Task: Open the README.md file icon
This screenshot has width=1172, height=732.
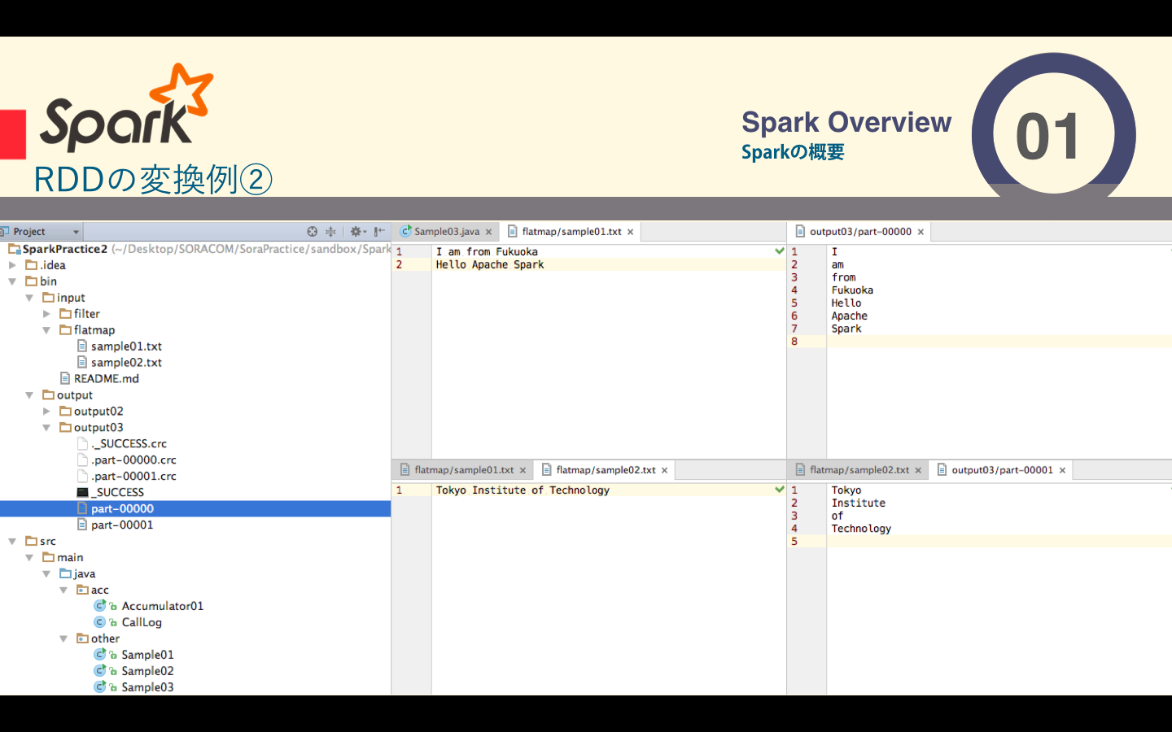Action: 67,378
